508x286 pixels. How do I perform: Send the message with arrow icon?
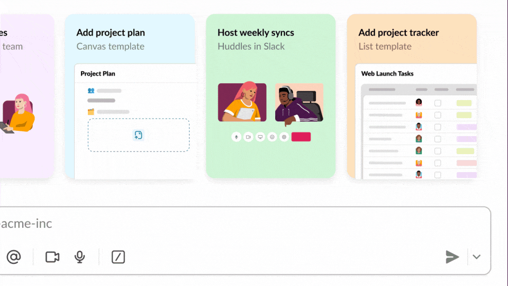click(452, 257)
